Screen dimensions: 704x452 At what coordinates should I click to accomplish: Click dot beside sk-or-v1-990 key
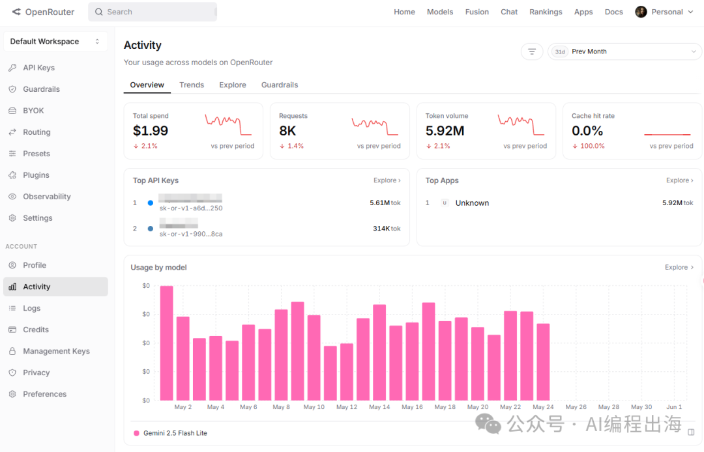(151, 229)
